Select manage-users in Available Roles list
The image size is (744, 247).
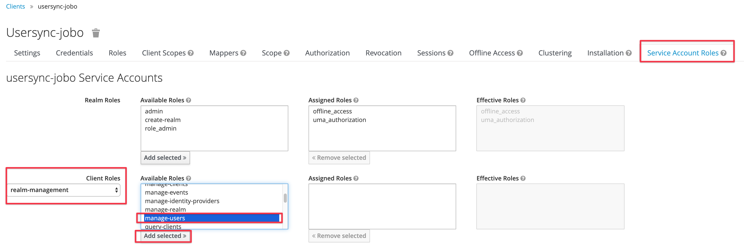(165, 219)
